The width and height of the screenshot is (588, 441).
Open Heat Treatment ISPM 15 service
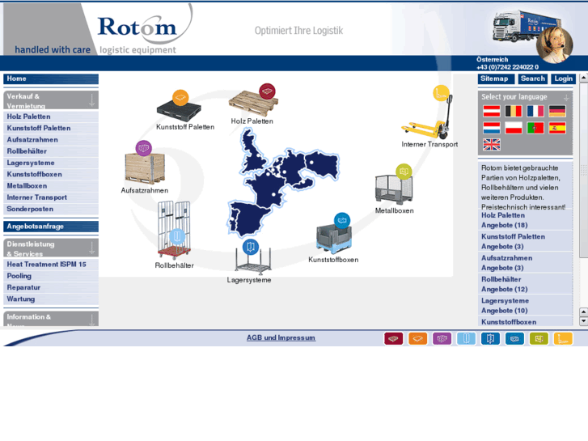tap(51, 265)
